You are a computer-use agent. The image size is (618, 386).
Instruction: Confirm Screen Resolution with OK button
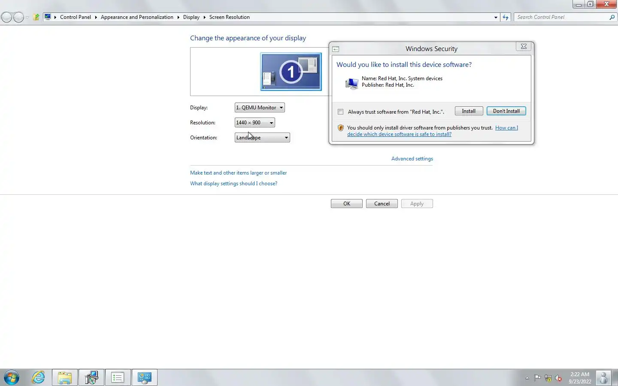coord(347,204)
